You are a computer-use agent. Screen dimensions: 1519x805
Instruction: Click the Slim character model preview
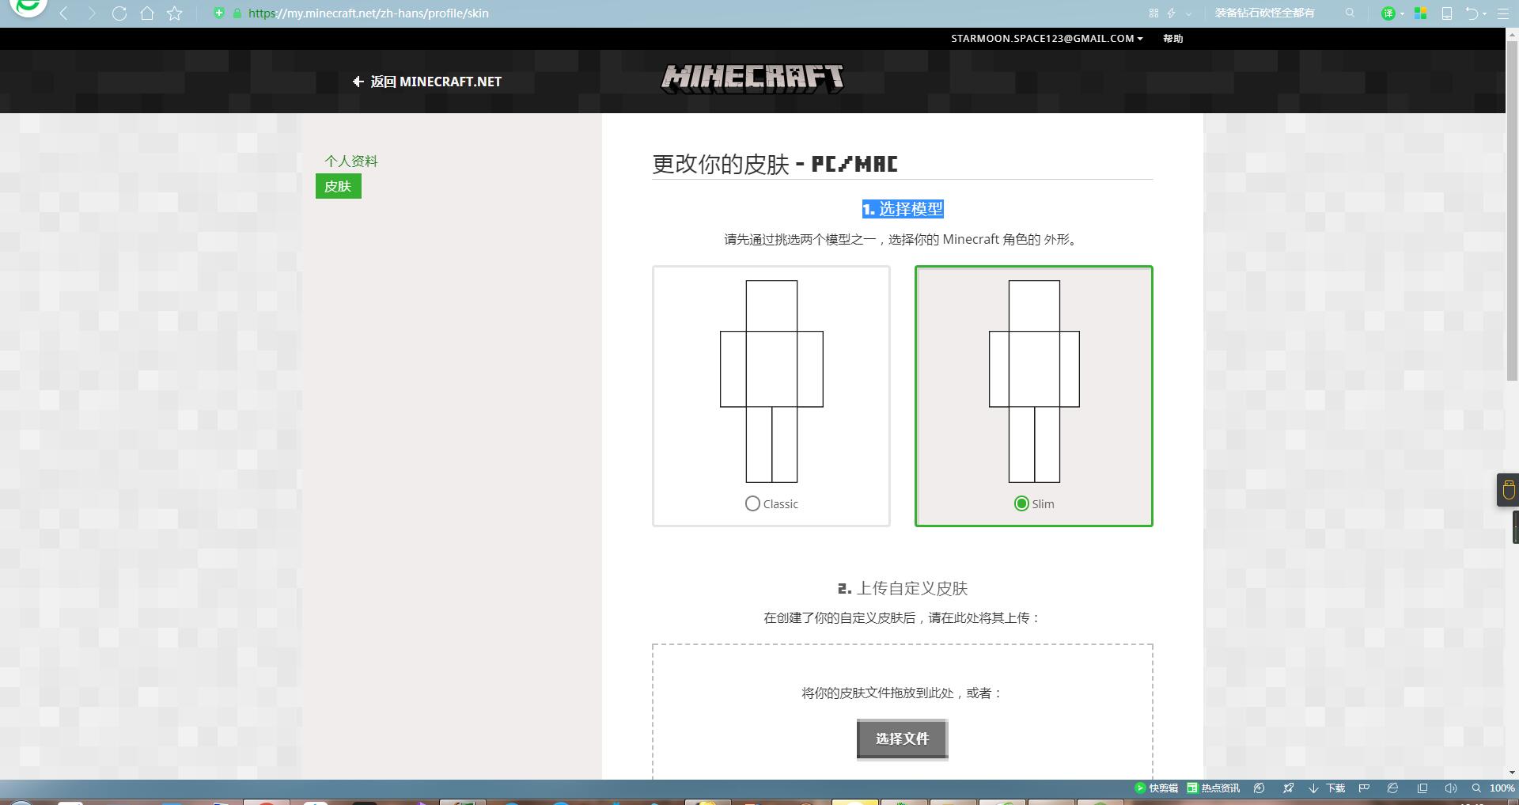click(1034, 381)
